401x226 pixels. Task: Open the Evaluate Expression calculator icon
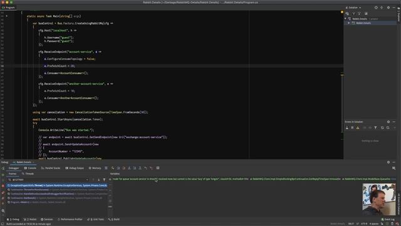pyautogui.click(x=158, y=168)
